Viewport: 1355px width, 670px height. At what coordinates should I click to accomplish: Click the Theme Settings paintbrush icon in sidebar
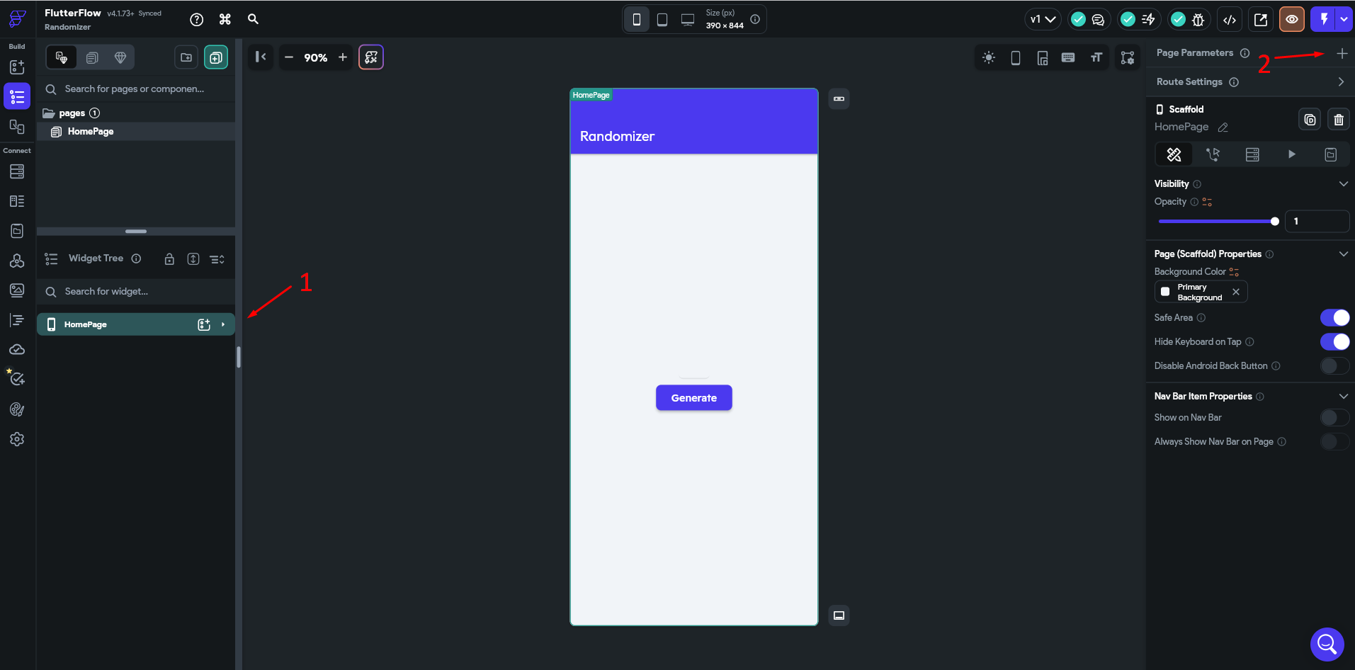coord(16,409)
